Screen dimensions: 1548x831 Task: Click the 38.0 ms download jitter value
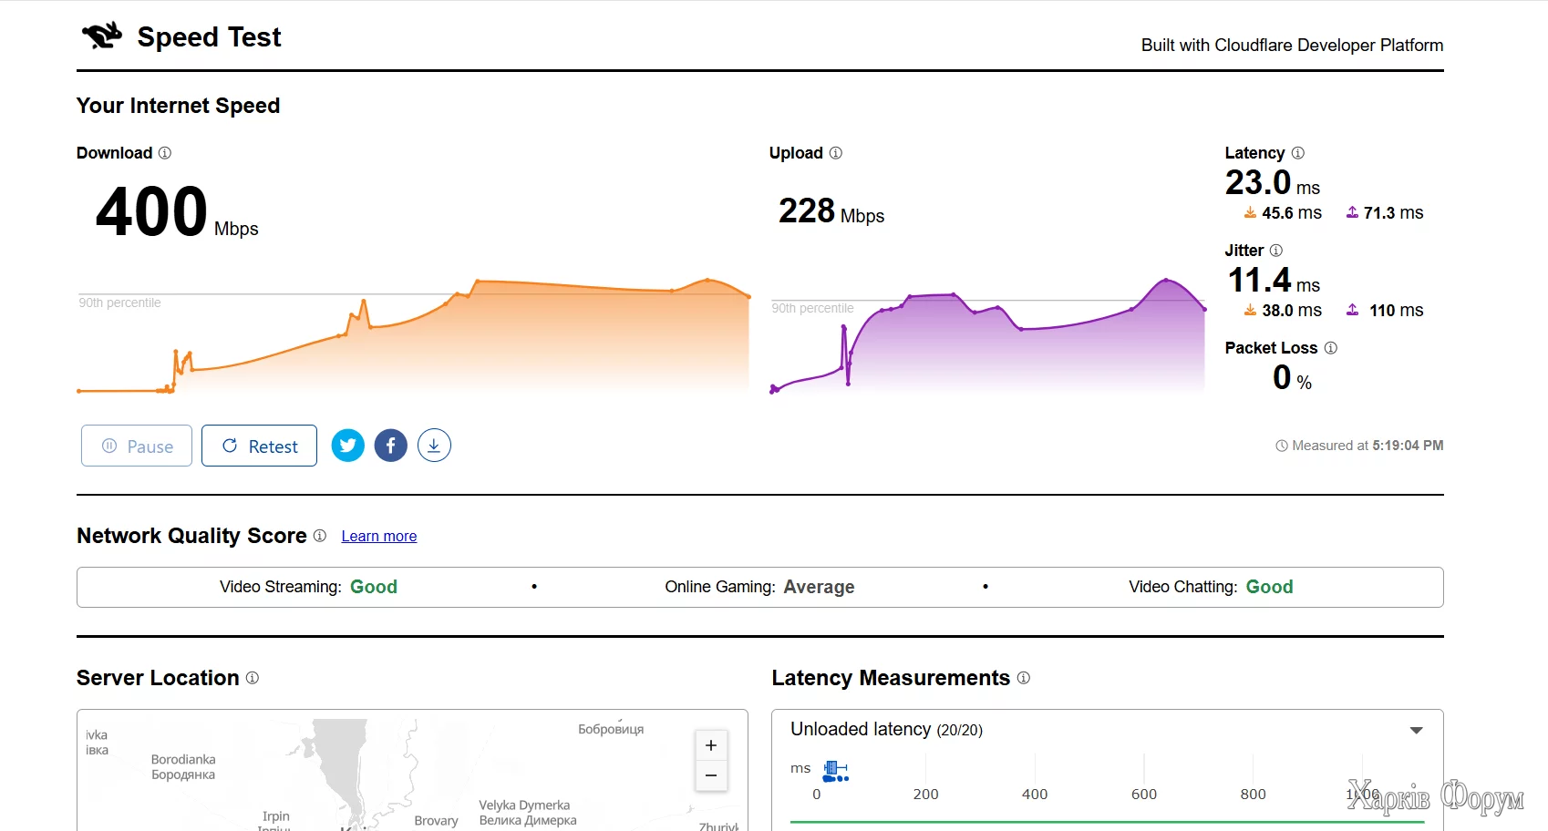[x=1292, y=311]
